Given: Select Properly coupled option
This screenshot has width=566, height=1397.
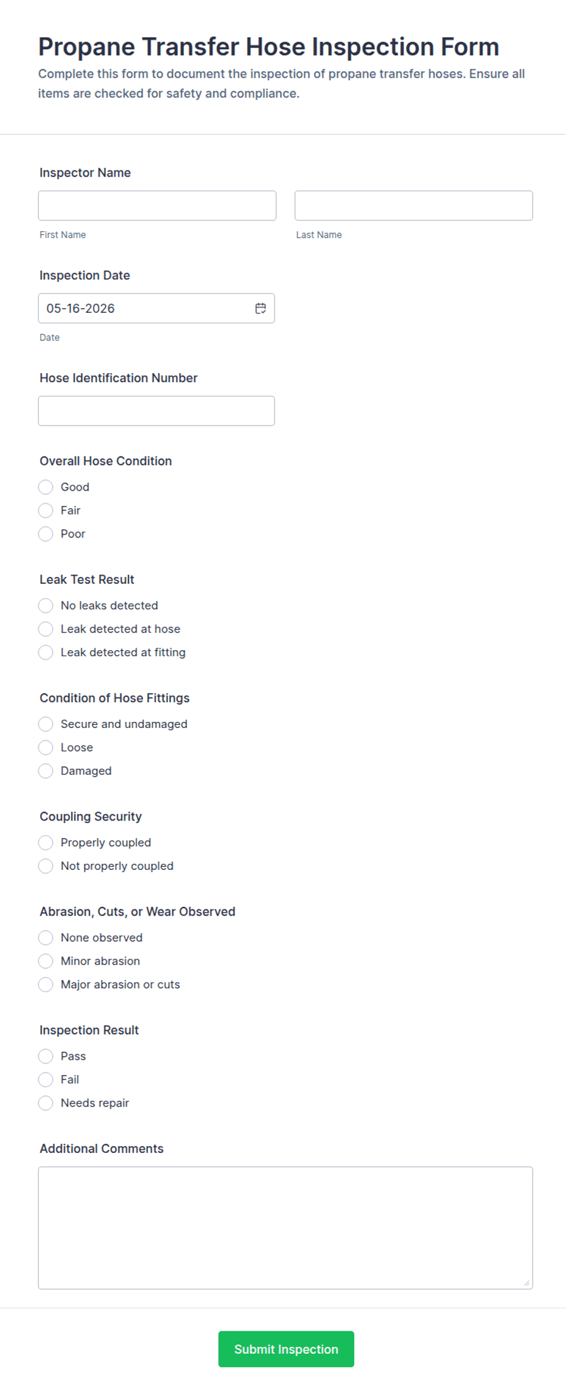Looking at the screenshot, I should (x=46, y=842).
